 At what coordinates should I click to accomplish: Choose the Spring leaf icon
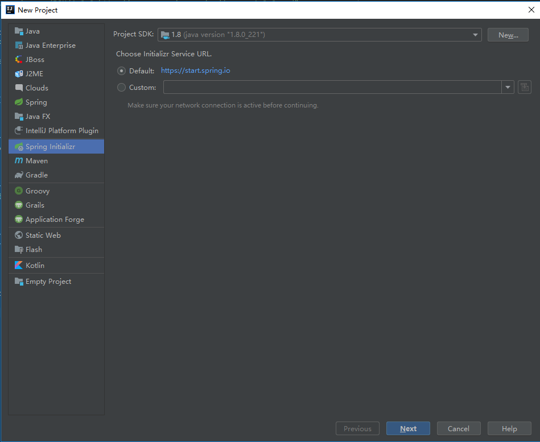pyautogui.click(x=19, y=102)
